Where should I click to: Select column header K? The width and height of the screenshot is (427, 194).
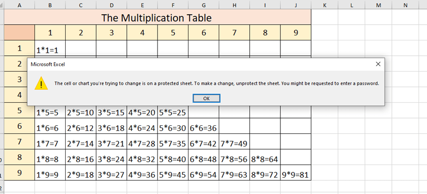click(x=325, y=4)
